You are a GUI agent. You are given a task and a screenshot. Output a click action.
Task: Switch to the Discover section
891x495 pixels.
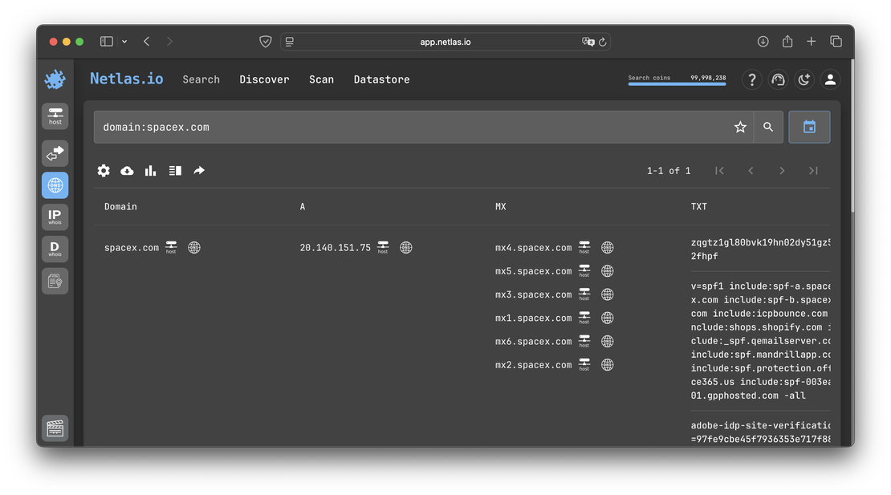click(x=264, y=79)
